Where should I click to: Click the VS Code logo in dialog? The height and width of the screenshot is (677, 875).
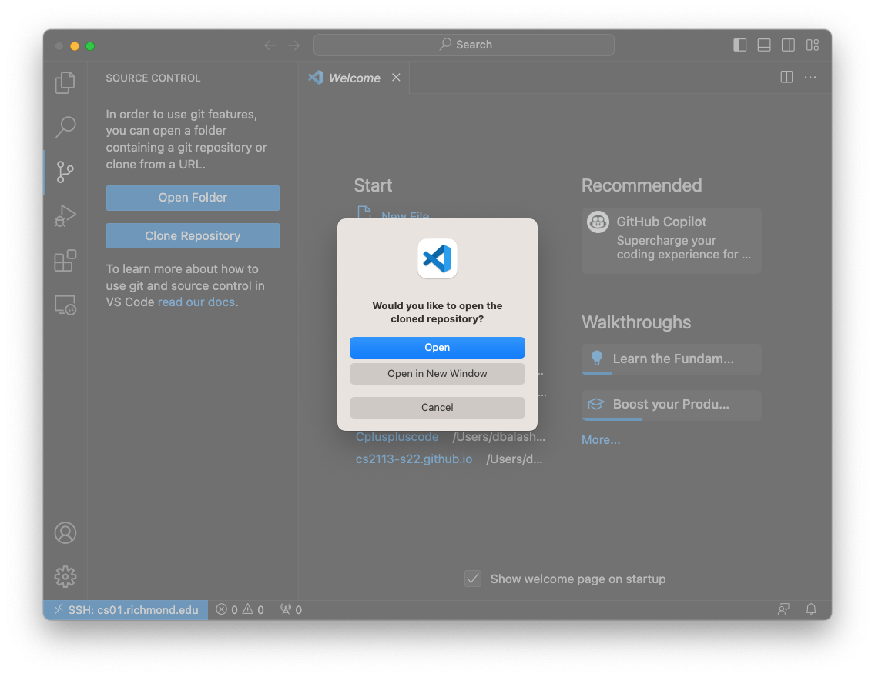(x=437, y=258)
